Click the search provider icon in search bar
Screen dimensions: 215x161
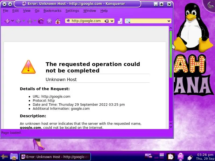128,21
